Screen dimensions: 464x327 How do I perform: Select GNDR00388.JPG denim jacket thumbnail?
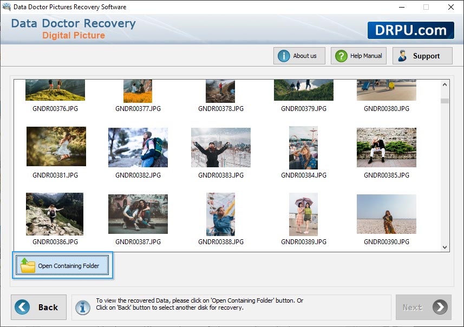click(x=220, y=214)
